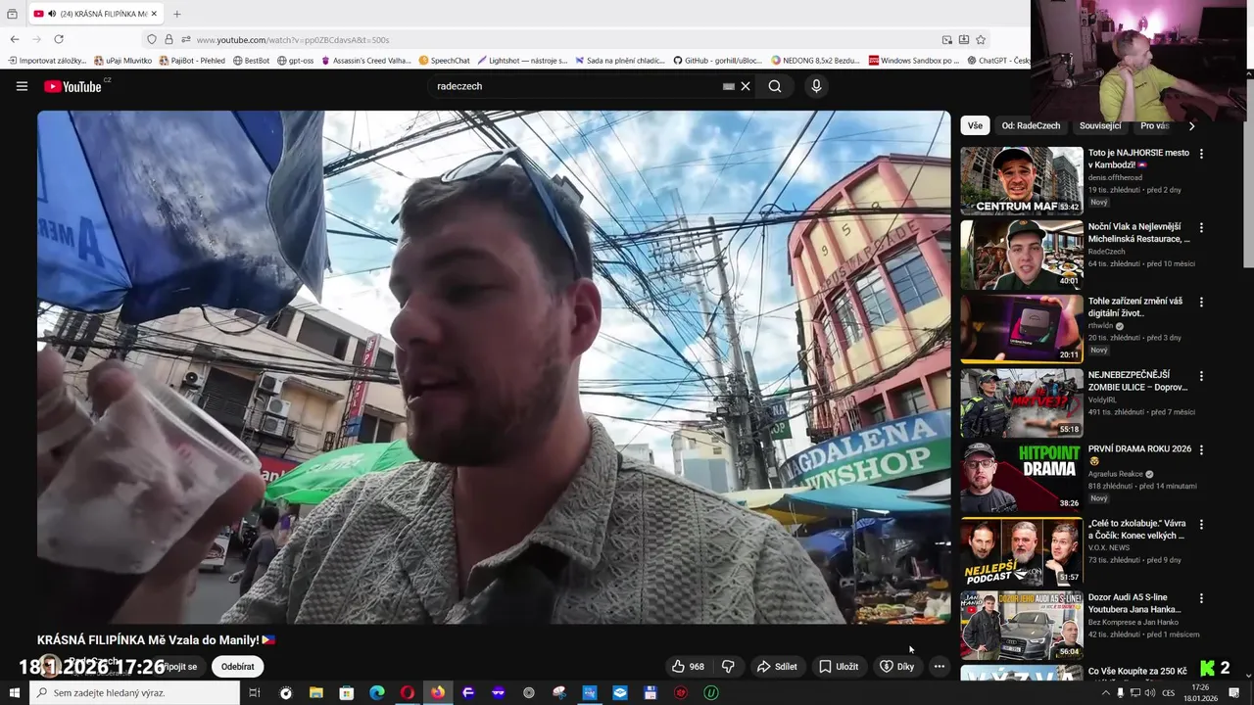Screen dimensions: 1254x705
Task: Open options for 'NEJNEBEZPEČNĚJŠÍ ZOMBIE ULICE' video
Action: [x=1201, y=376]
